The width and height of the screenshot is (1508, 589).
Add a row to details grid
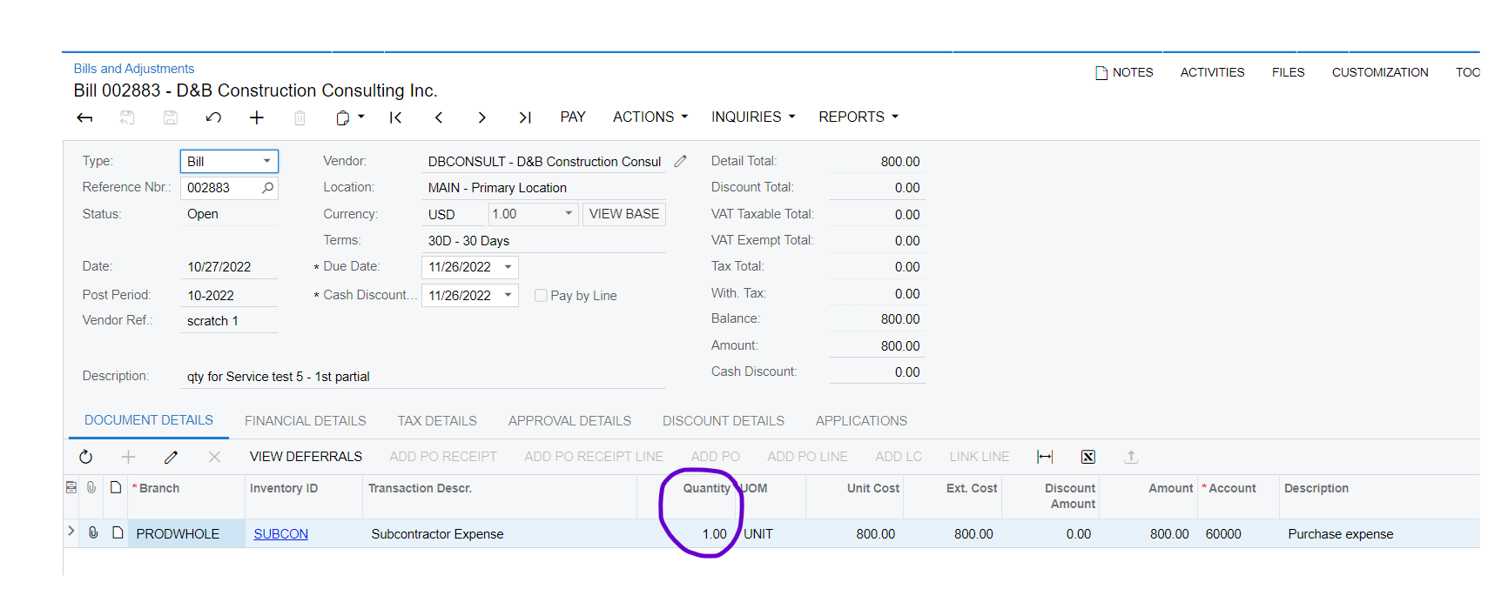point(128,457)
